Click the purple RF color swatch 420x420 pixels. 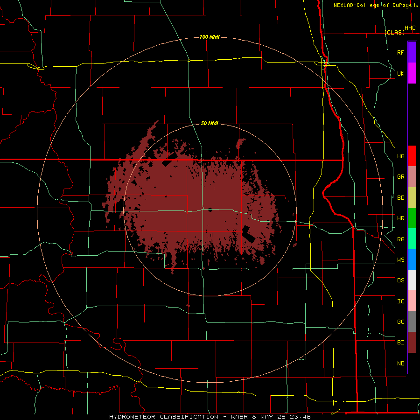[412, 52]
